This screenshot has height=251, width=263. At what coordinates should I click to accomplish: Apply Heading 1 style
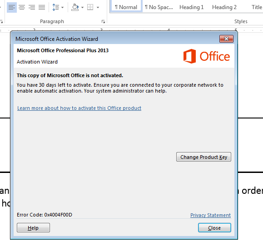191,7
